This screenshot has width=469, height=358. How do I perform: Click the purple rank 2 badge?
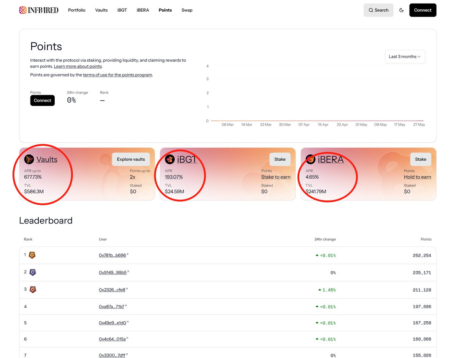[x=32, y=273]
